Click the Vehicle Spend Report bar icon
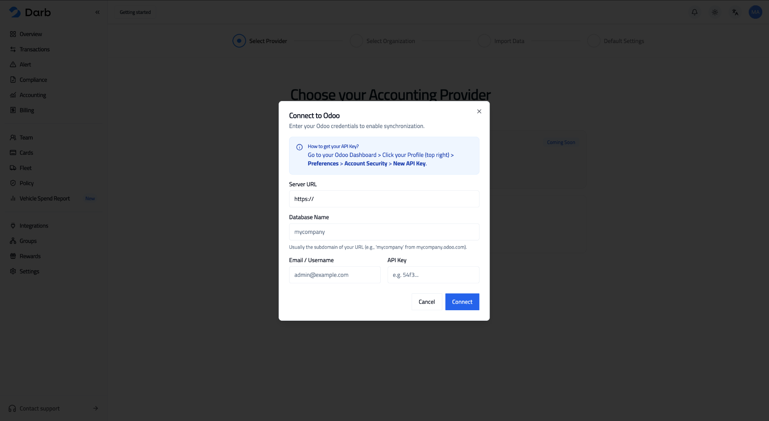This screenshot has height=421, width=769. [13, 198]
